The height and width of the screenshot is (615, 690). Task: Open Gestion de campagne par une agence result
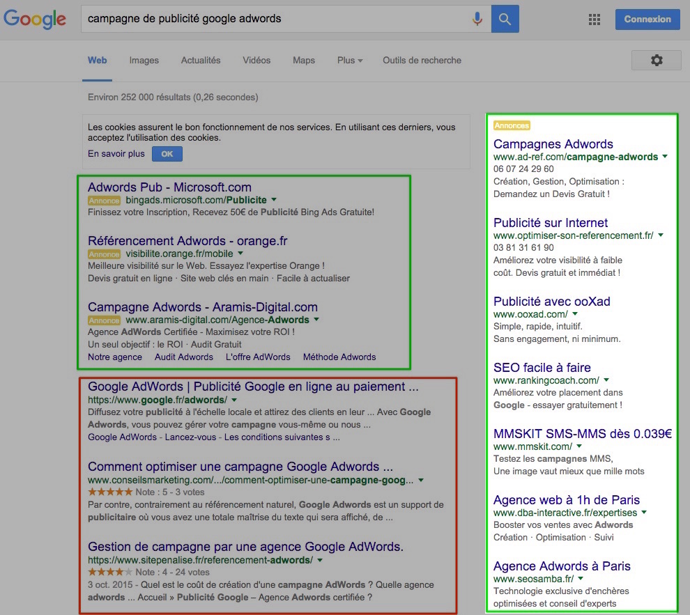pyautogui.click(x=245, y=547)
